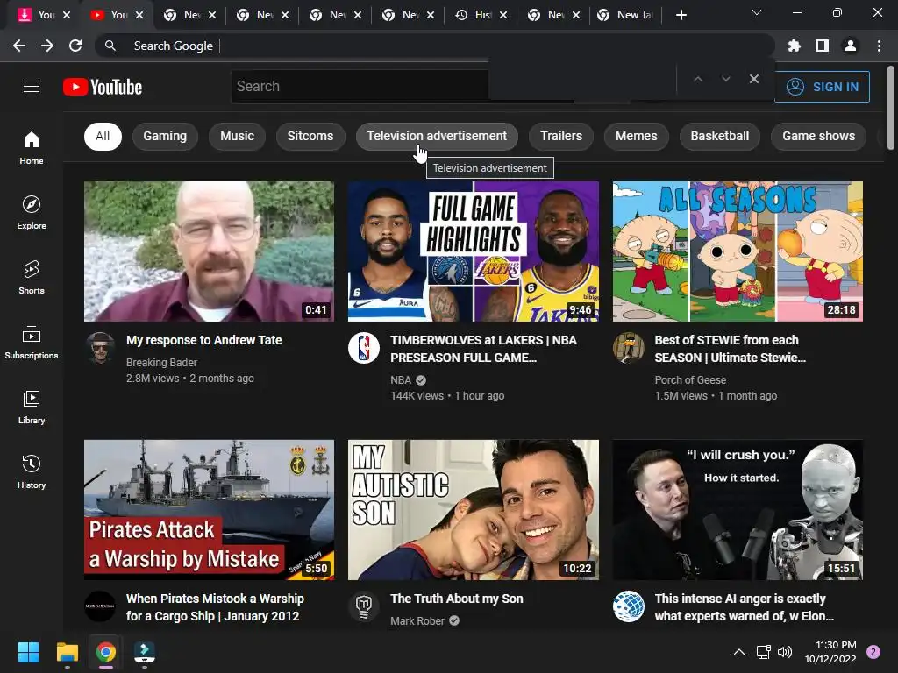
Task: Switch to the History browser tab
Action: pyautogui.click(x=480, y=15)
